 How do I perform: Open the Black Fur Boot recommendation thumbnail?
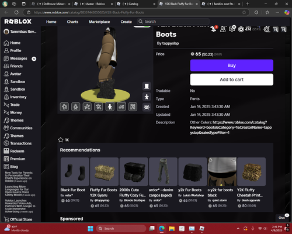(x=75, y=171)
